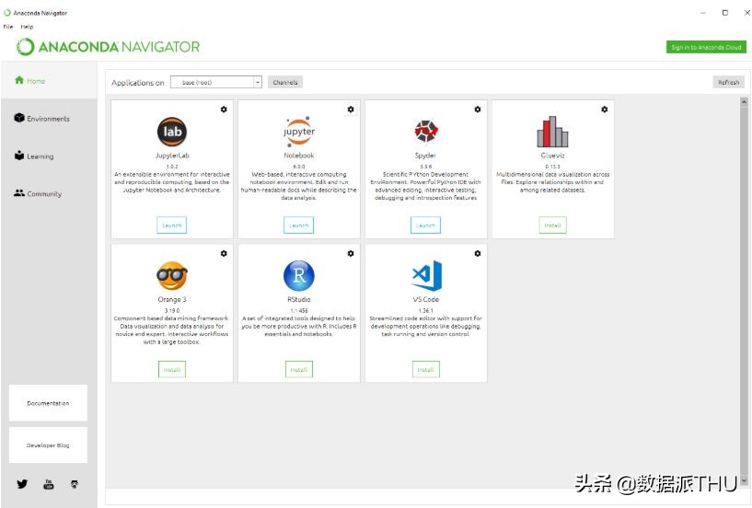Image resolution: width=752 pixels, height=508 pixels.
Task: Click the Channels button
Action: pos(285,82)
